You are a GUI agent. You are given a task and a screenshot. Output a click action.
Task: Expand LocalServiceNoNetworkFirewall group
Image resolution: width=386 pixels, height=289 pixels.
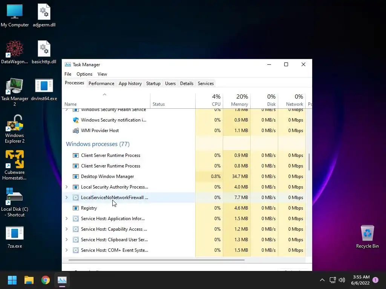66,197
